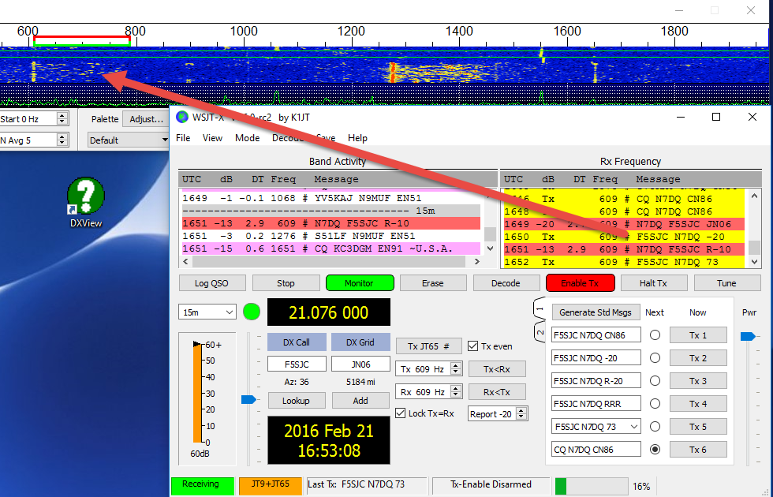Image resolution: width=773 pixels, height=497 pixels.
Task: Click the Rx 609 Hz frequency stepper
Action: coord(456,392)
